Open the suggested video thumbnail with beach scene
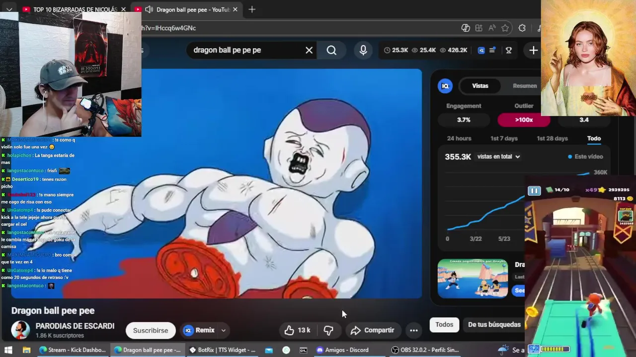Image resolution: width=636 pixels, height=357 pixels. (473, 278)
